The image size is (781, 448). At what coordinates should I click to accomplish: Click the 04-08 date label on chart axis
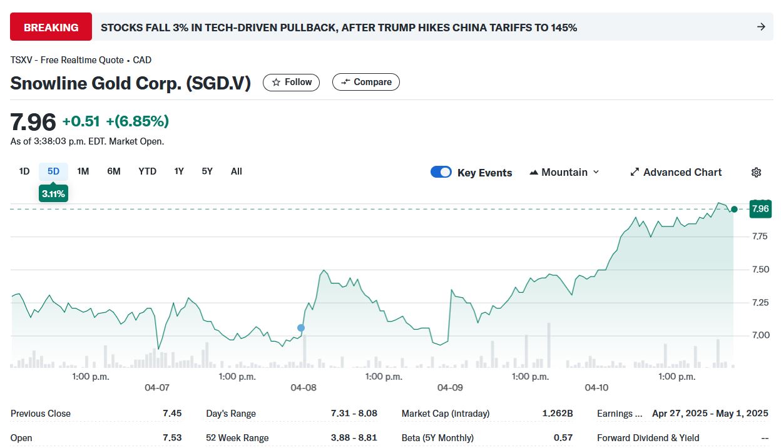click(x=304, y=388)
